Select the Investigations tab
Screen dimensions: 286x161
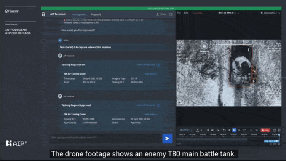(79, 14)
